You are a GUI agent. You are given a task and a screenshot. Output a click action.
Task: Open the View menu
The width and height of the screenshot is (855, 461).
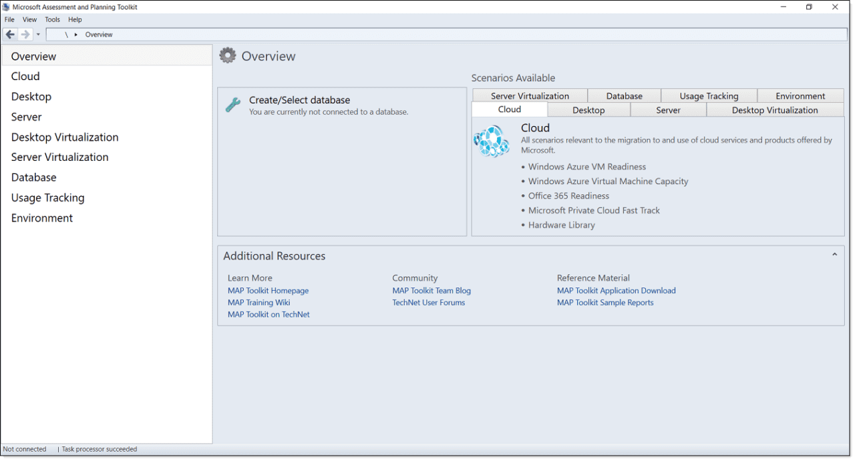pyautogui.click(x=29, y=19)
